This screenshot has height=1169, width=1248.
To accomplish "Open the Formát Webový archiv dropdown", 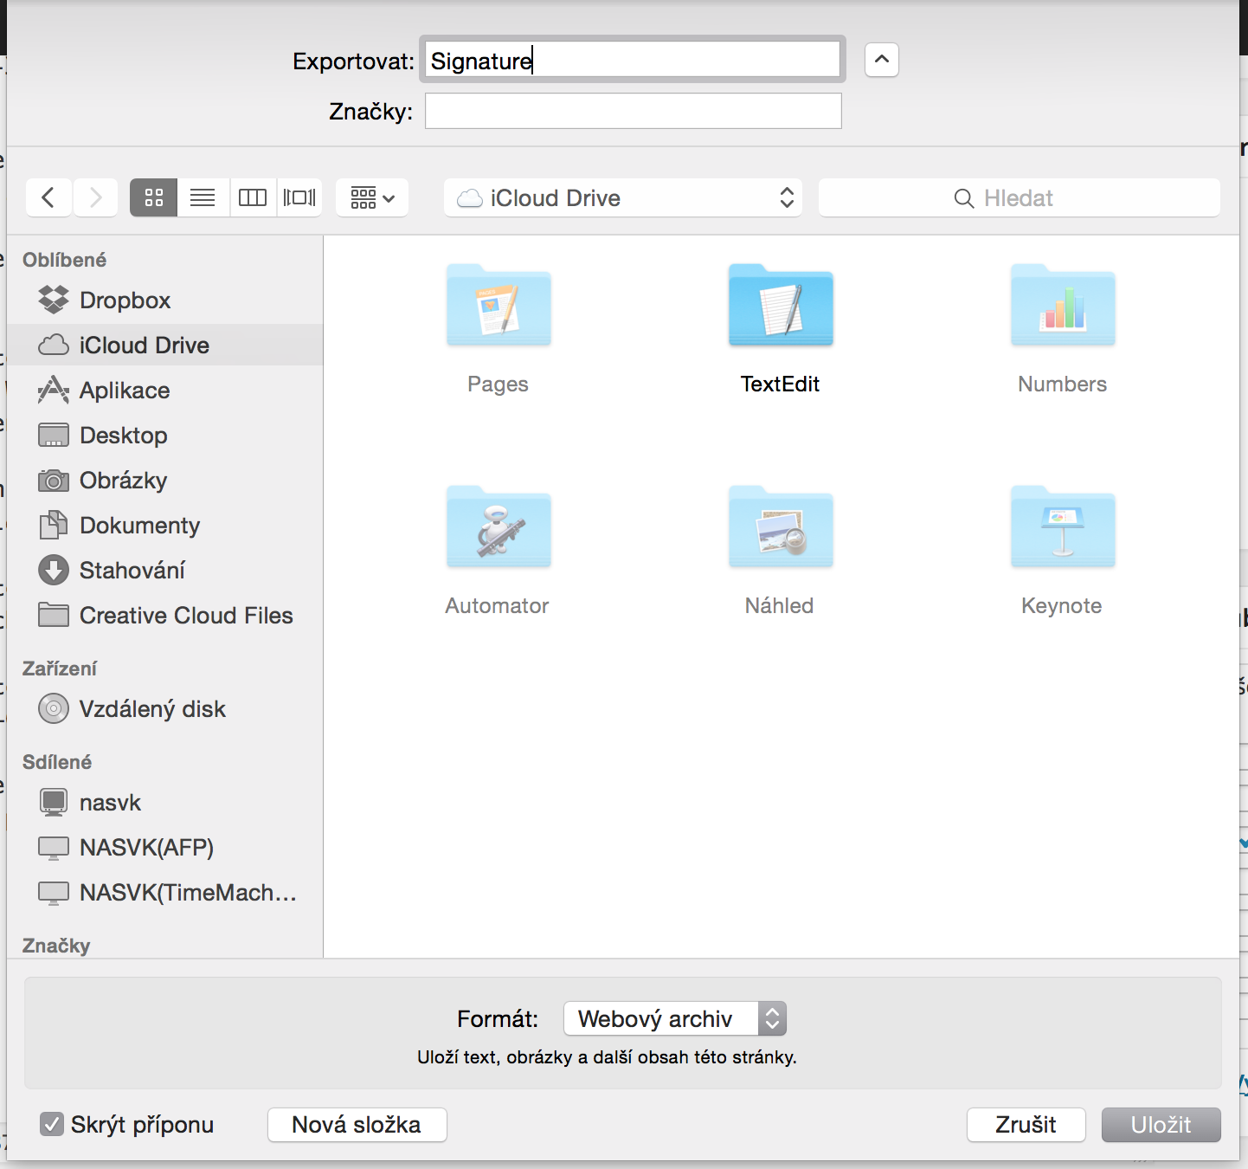I will click(675, 1018).
